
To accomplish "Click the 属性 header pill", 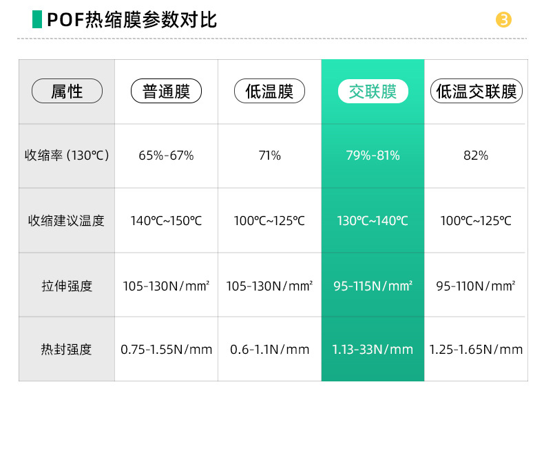I will tap(67, 91).
